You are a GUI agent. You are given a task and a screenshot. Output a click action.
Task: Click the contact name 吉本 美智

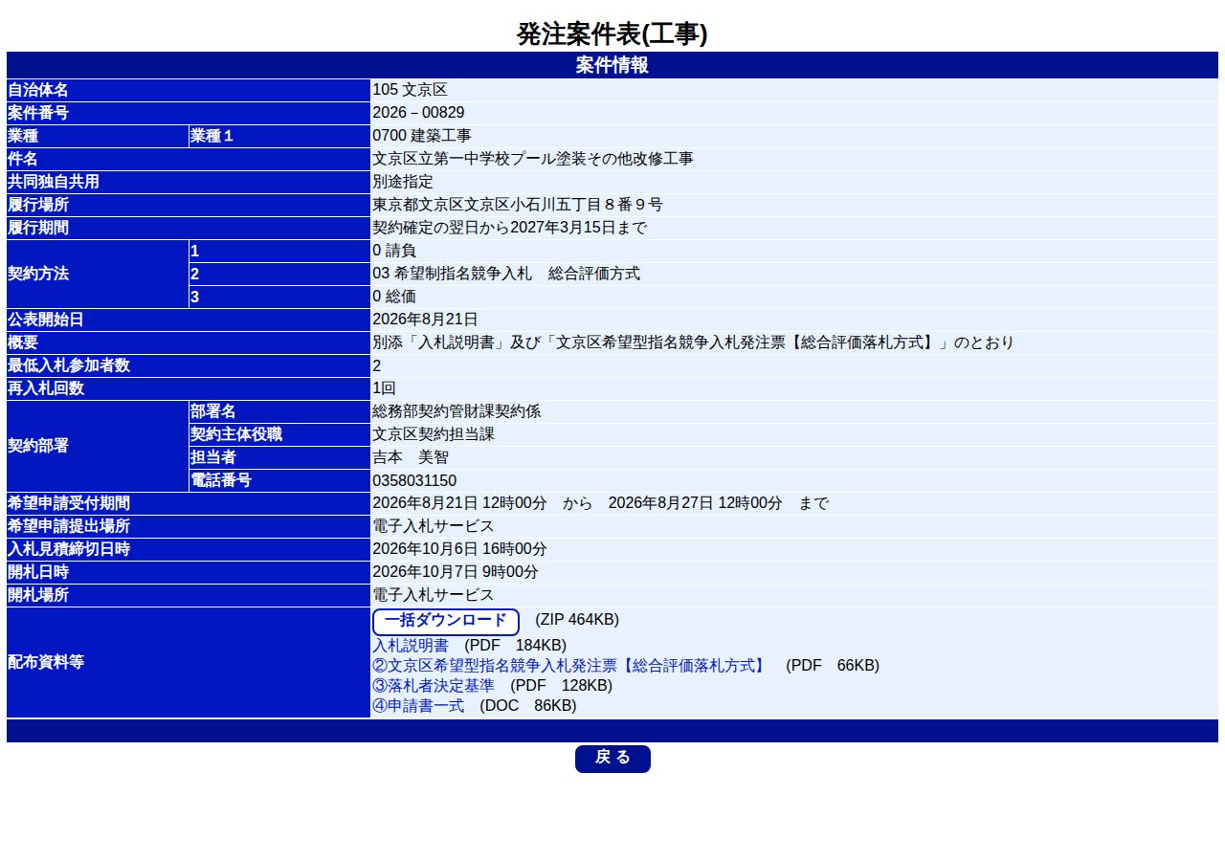click(x=411, y=457)
